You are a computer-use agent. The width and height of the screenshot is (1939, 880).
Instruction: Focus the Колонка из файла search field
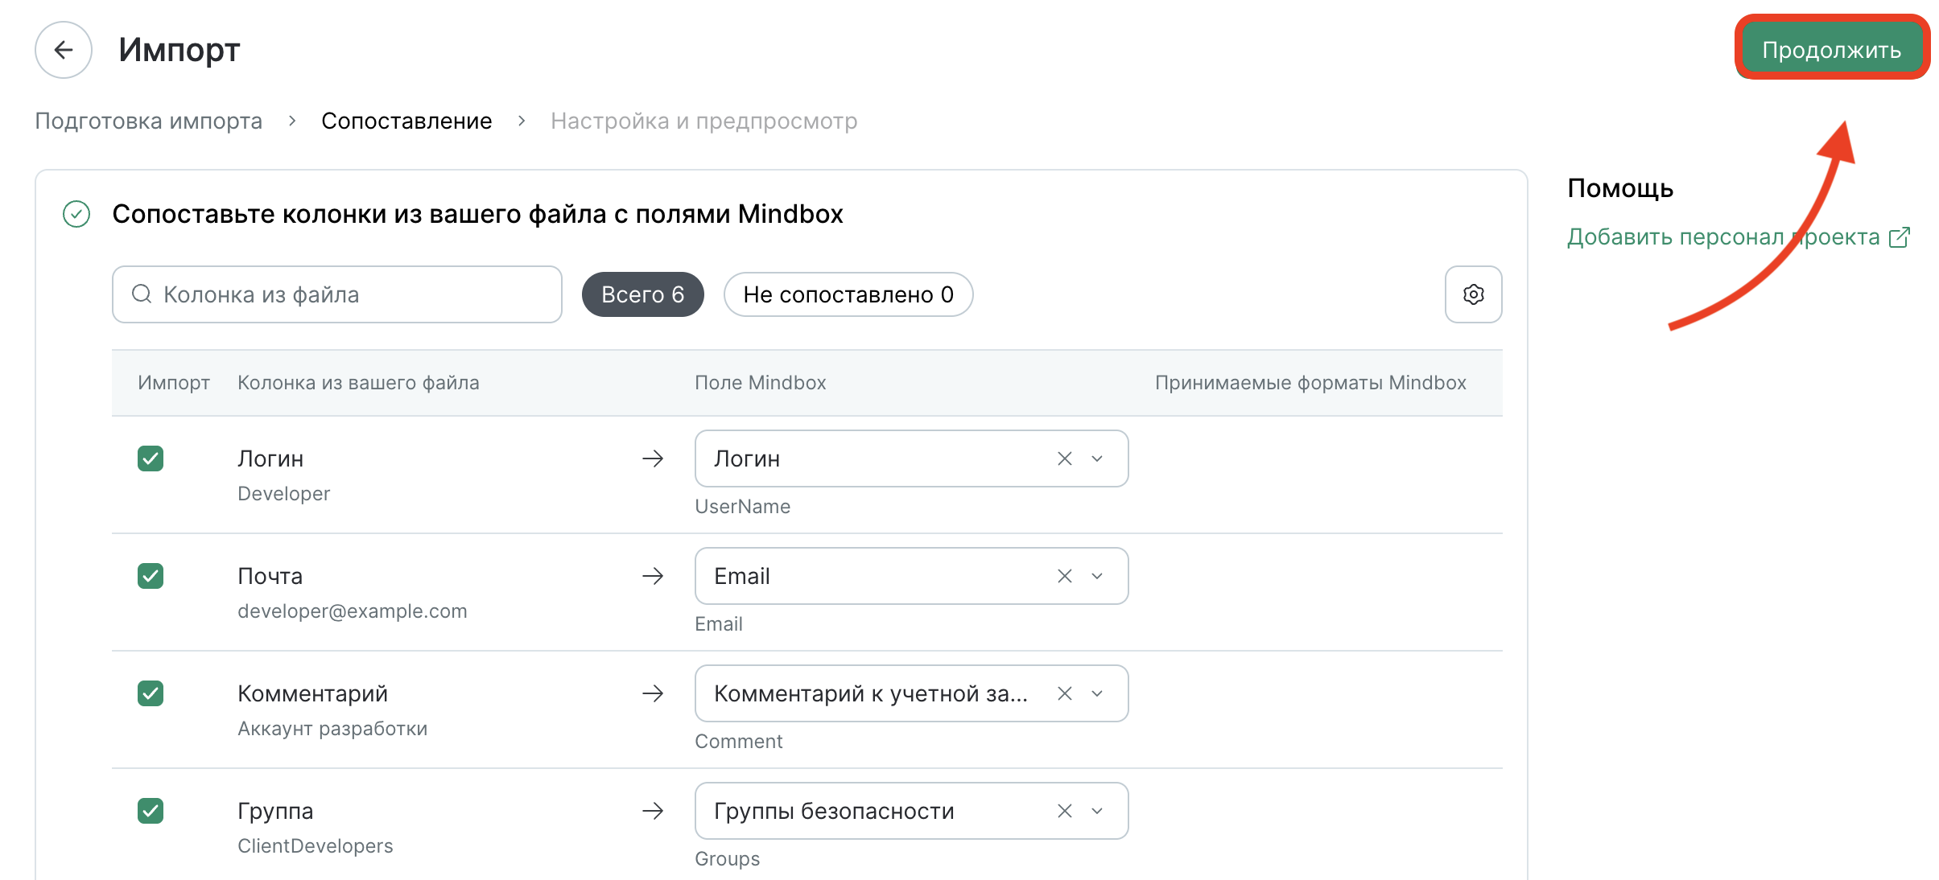[337, 294]
